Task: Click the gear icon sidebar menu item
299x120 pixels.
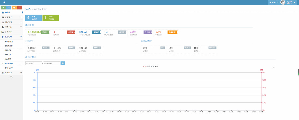Action: point(11,37)
